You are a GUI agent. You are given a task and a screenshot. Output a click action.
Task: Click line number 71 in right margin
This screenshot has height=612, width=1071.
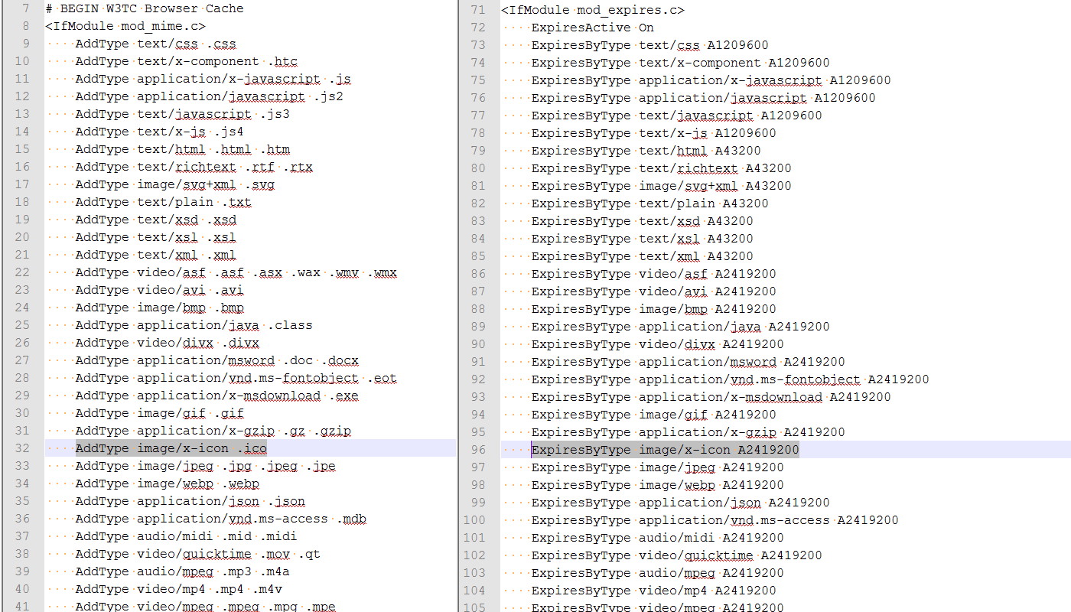[478, 10]
